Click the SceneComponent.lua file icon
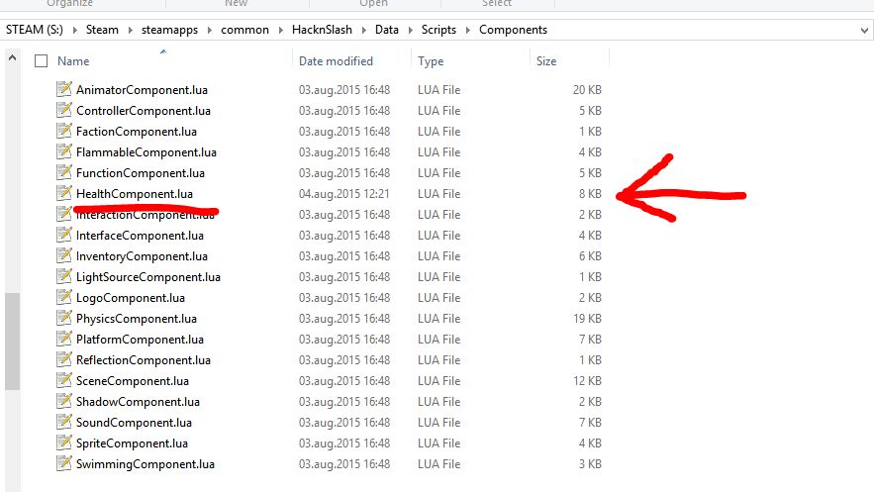 (x=64, y=380)
